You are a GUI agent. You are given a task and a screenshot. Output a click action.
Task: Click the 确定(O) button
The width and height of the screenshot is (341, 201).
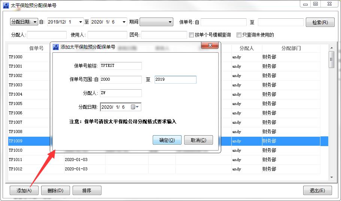point(167,140)
